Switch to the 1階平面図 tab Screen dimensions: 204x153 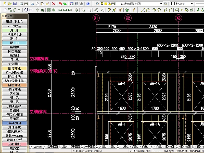click(x=52, y=147)
